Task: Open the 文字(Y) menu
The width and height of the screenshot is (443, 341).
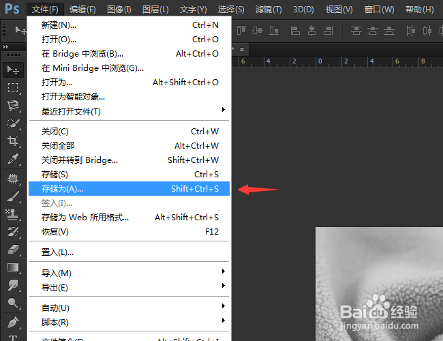Action: pyautogui.click(x=194, y=10)
